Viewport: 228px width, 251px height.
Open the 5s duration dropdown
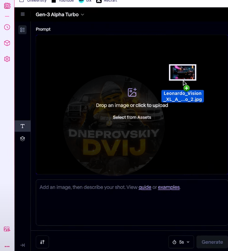181,242
